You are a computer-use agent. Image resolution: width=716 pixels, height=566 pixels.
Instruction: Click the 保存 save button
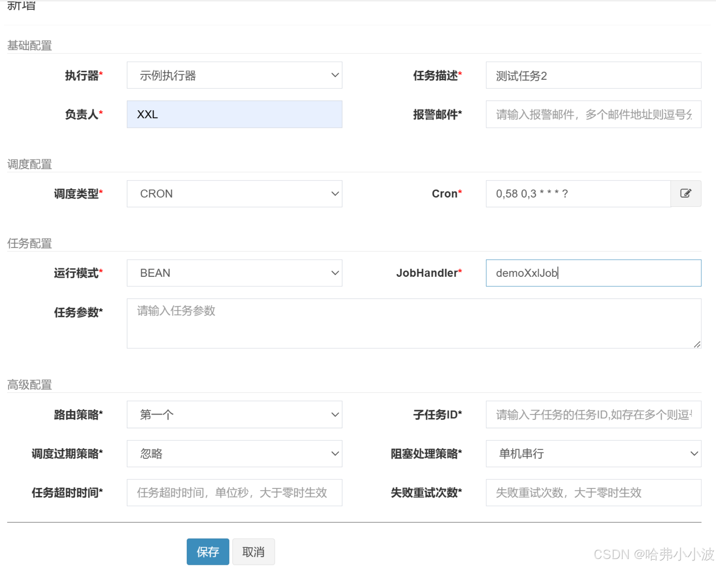(208, 552)
